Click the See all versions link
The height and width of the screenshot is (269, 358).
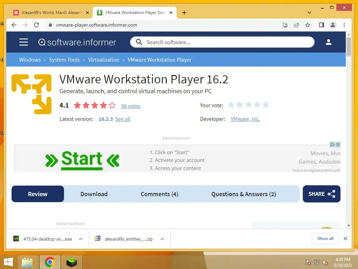click(x=123, y=119)
